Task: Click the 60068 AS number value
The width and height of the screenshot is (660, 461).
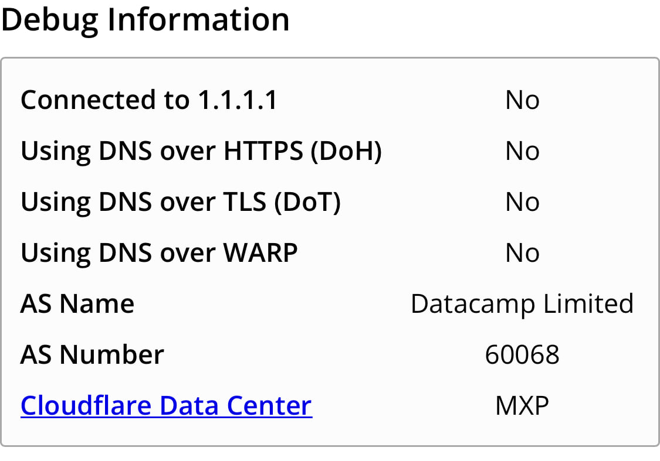Action: pyautogui.click(x=522, y=354)
